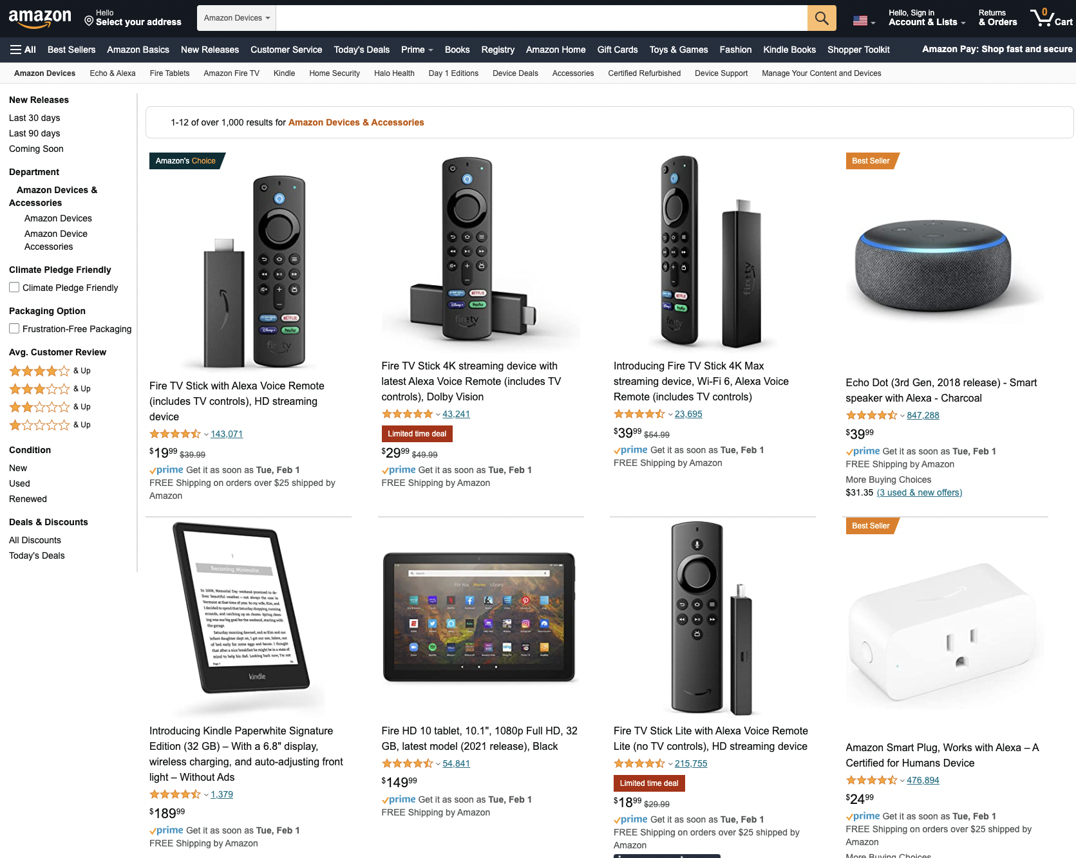Open the Fire Tablets tab

coord(169,73)
